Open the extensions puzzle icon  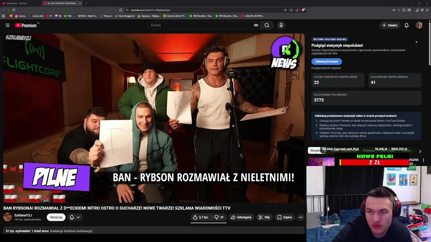[404, 10]
